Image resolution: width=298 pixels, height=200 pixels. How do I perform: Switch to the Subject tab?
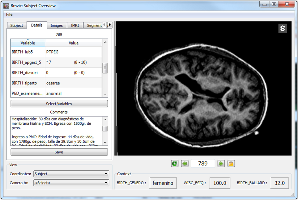coord(16,25)
